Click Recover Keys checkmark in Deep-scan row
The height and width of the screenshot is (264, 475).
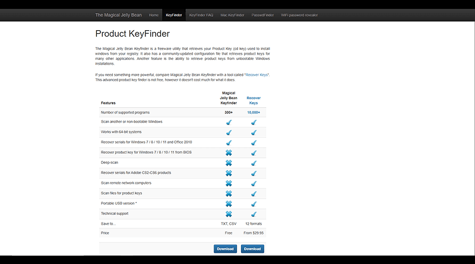click(254, 163)
